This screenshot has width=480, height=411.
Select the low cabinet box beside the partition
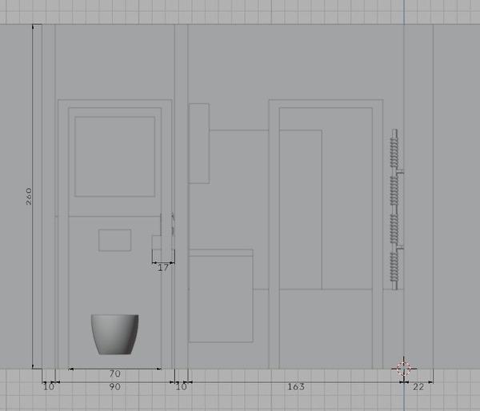[x=221, y=296]
